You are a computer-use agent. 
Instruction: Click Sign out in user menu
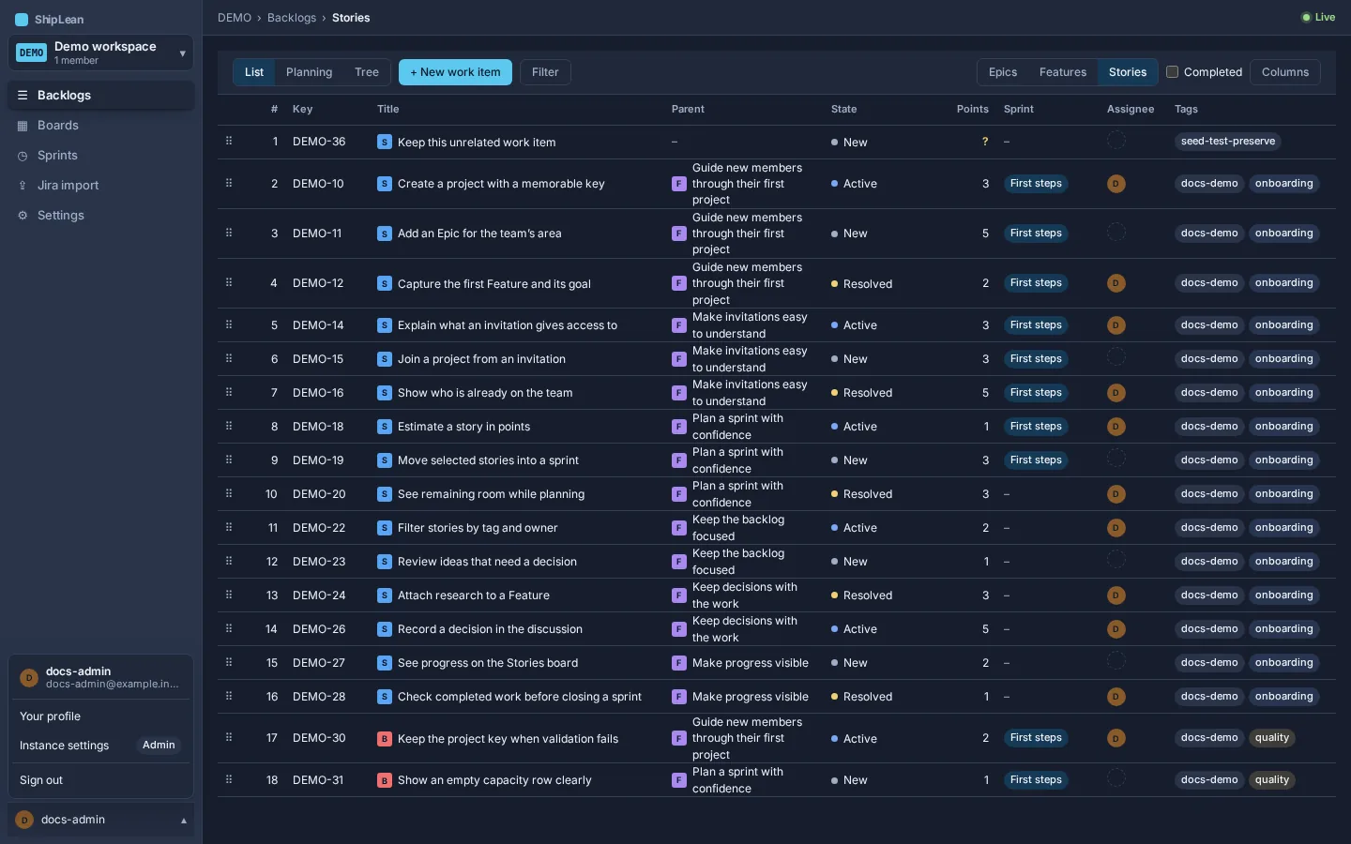(x=100, y=780)
